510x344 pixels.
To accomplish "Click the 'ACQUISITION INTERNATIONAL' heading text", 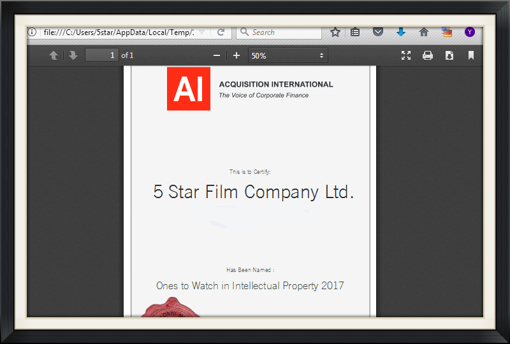I will click(276, 85).
